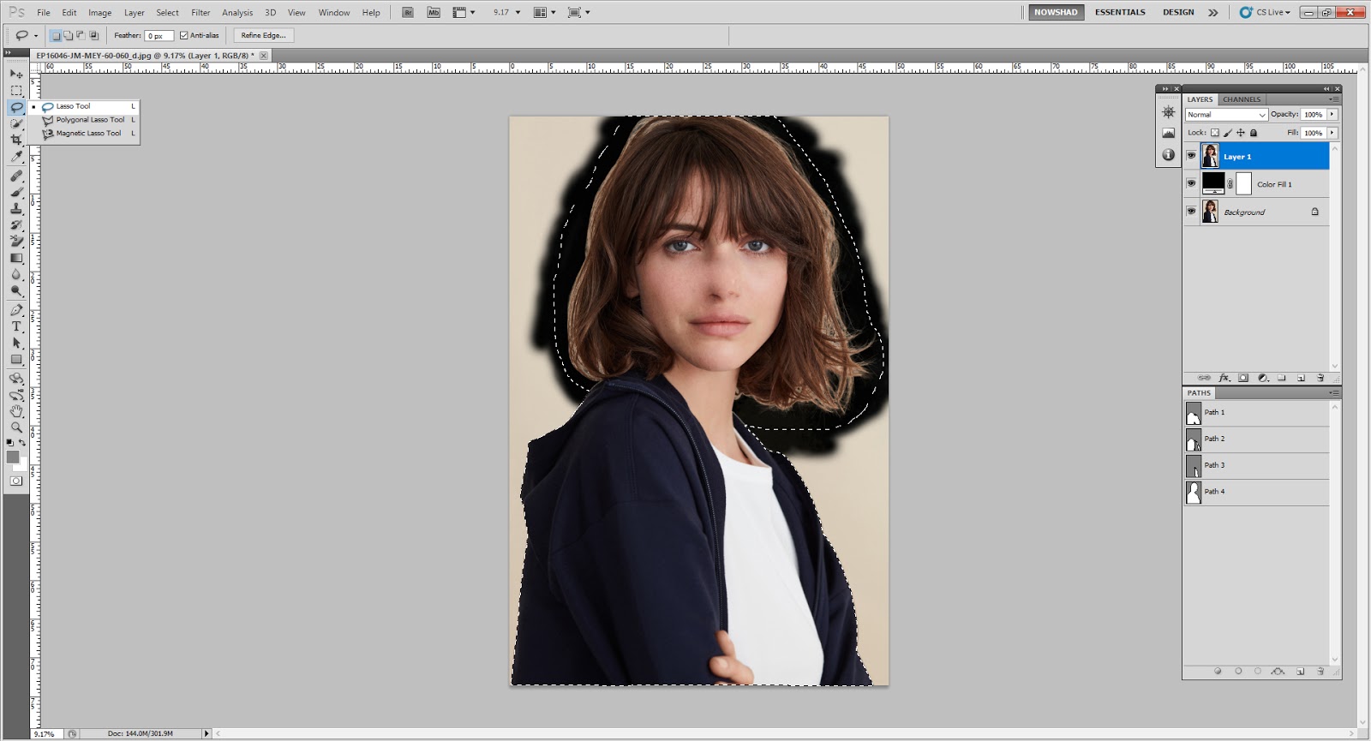Image resolution: width=1371 pixels, height=741 pixels.
Task: Choose the Hand tool
Action: click(16, 411)
